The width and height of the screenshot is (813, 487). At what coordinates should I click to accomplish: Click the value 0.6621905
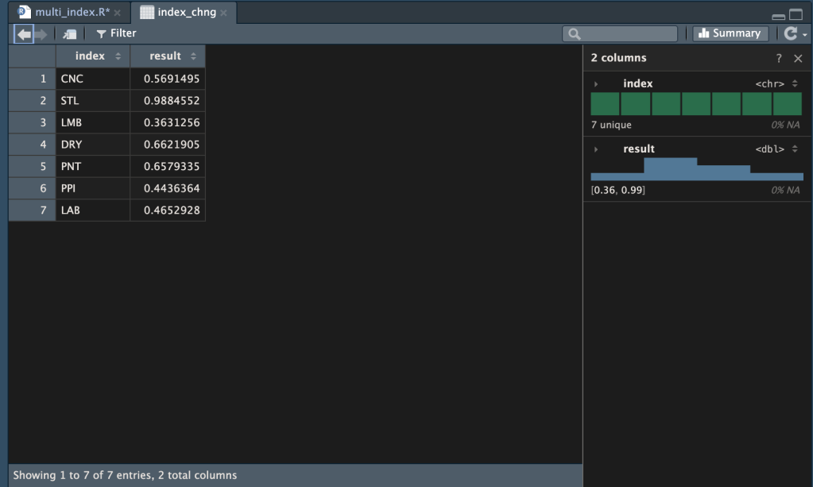171,145
